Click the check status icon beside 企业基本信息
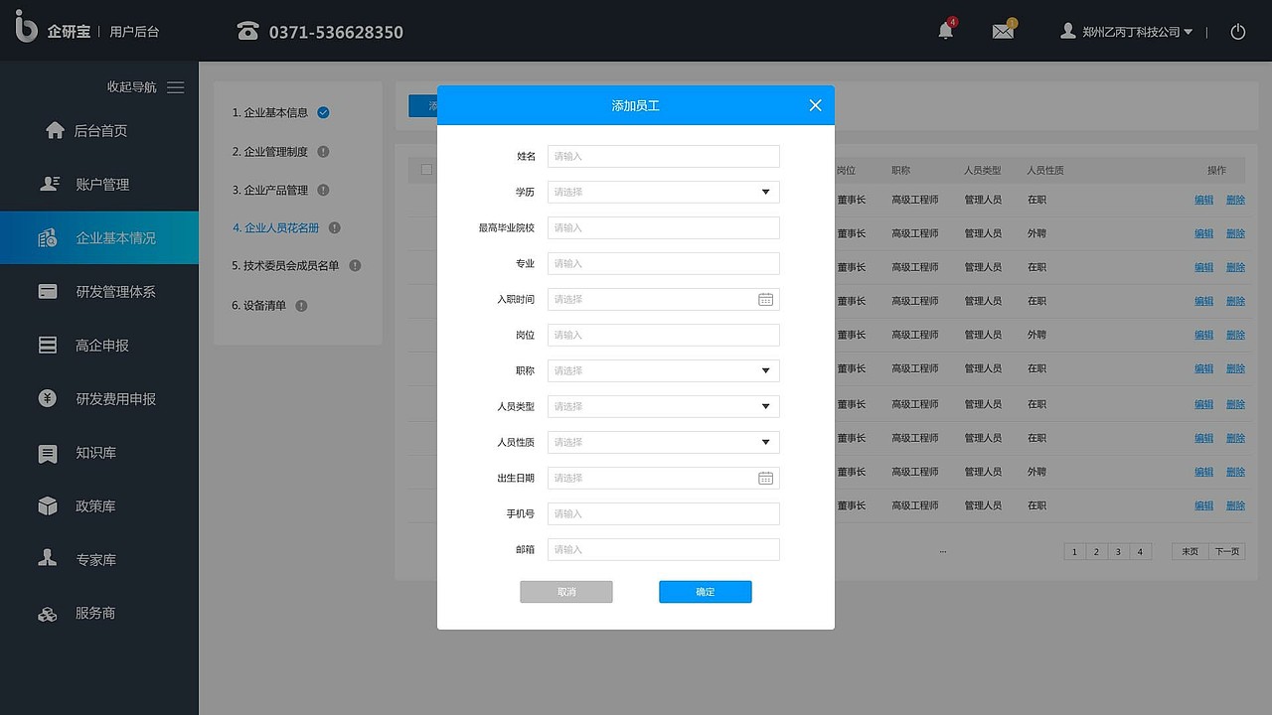Viewport: 1272px width, 715px height. point(323,112)
